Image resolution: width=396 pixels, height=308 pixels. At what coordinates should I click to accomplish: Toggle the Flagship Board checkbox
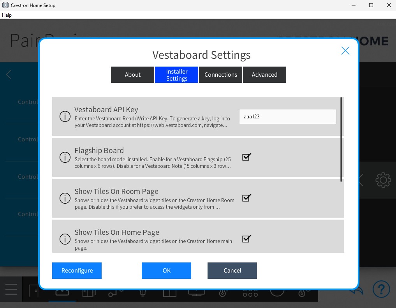pos(246,157)
